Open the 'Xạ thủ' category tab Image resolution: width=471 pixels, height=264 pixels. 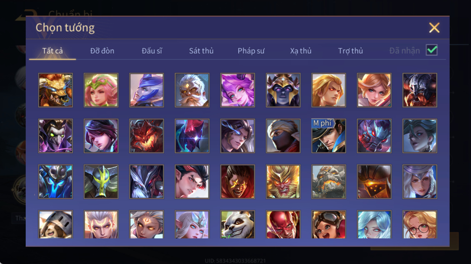click(x=301, y=51)
